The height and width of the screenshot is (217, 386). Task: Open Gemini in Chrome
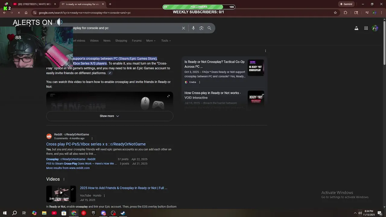pyautogui.click(x=346, y=4)
